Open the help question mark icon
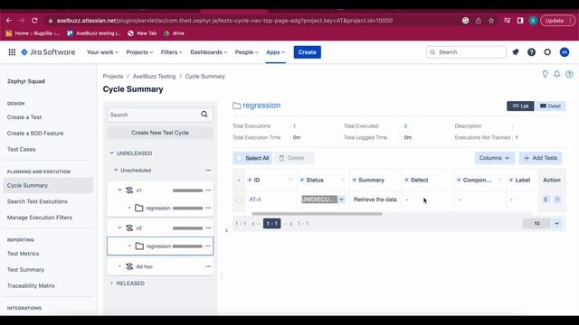This screenshot has width=579, height=325. click(531, 52)
